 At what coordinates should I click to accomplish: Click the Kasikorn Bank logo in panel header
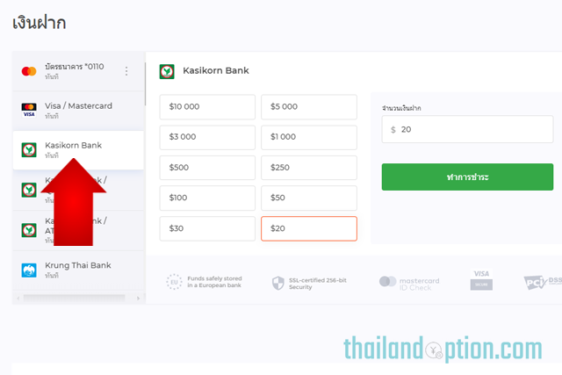tap(167, 71)
